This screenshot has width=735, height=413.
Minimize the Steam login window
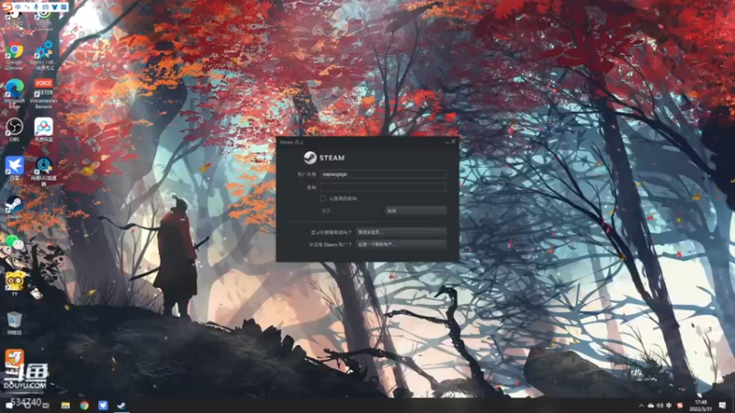point(447,142)
